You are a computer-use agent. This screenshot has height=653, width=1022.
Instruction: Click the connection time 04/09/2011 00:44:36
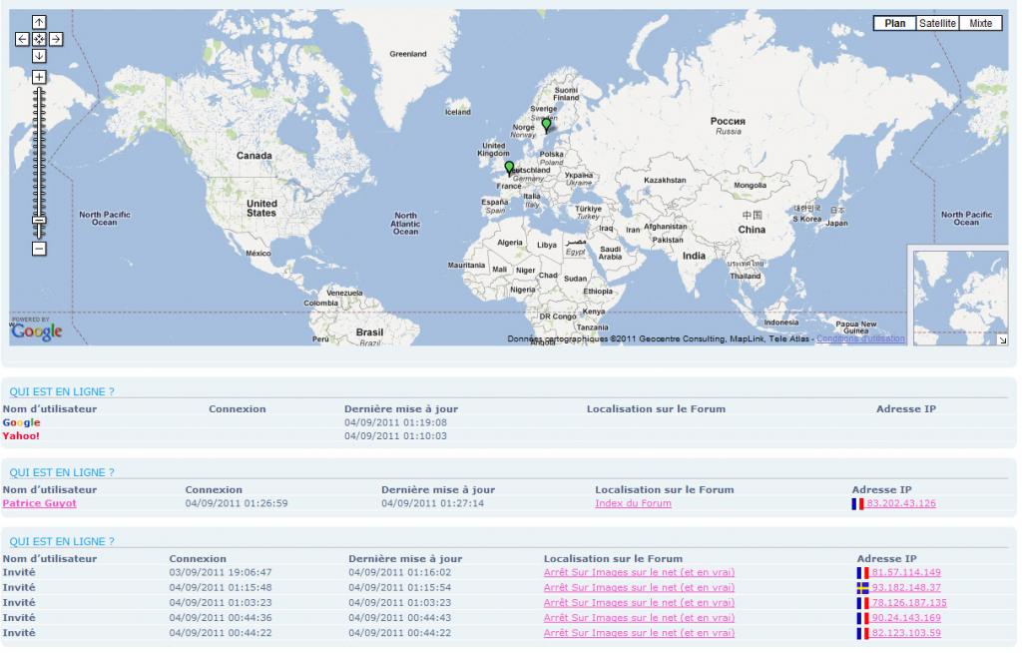(x=221, y=618)
